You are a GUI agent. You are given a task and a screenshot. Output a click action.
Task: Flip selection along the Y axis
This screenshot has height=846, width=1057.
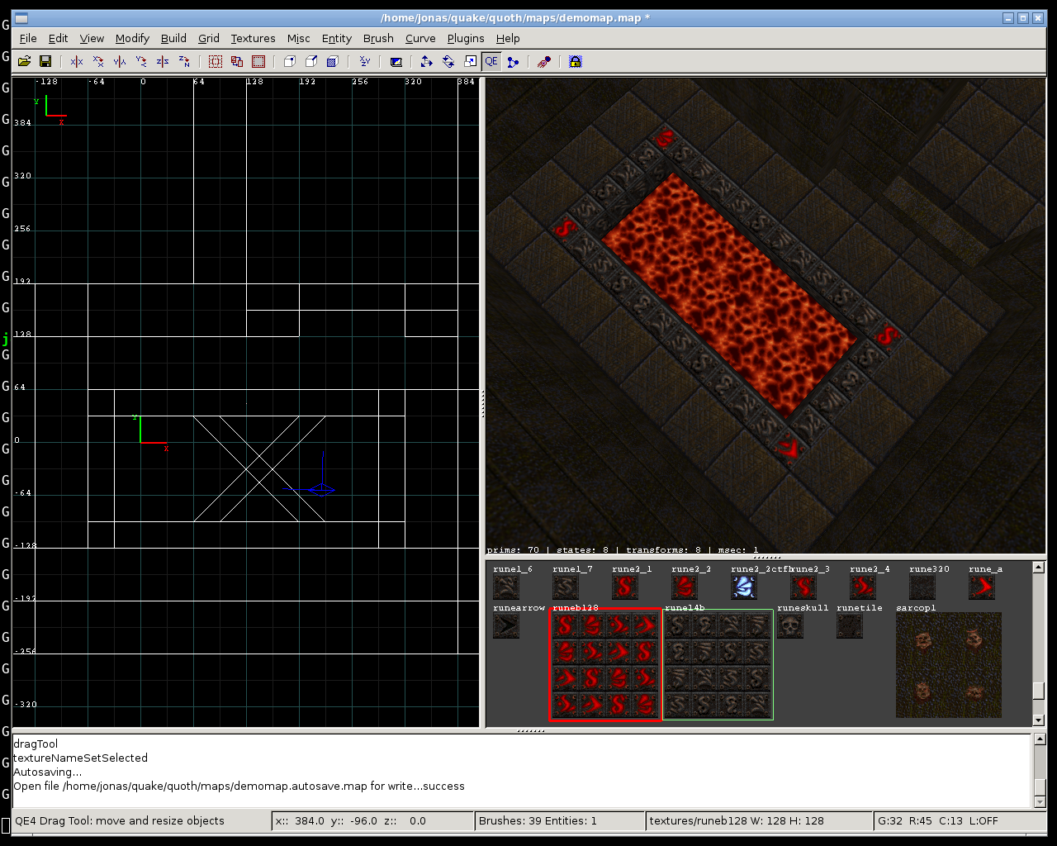point(120,61)
